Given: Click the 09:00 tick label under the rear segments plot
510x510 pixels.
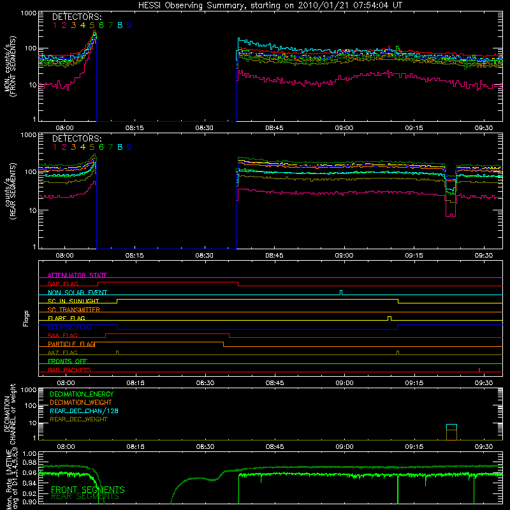Looking at the screenshot, I should click(x=344, y=256).
